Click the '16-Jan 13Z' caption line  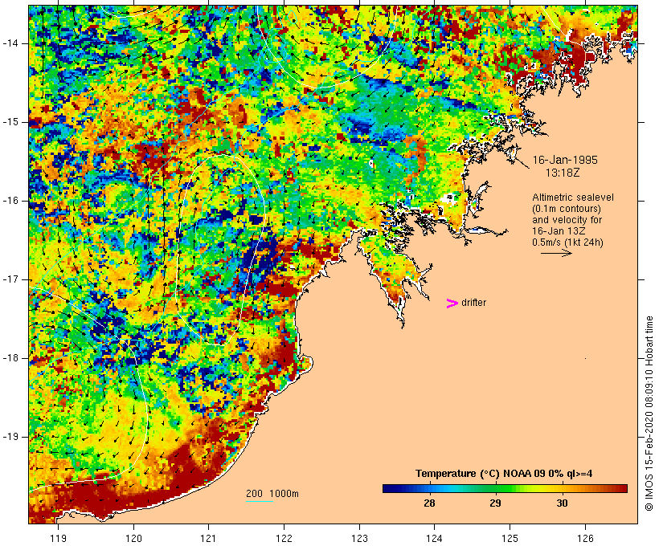pos(559,231)
